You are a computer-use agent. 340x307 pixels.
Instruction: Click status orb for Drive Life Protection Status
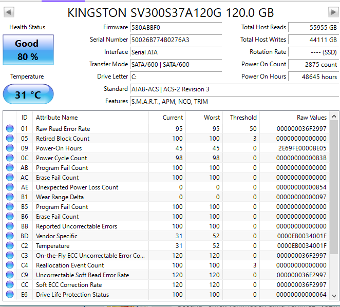pos(10,294)
